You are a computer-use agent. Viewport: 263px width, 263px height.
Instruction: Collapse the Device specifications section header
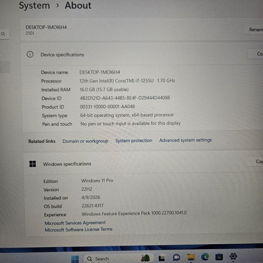click(142, 54)
